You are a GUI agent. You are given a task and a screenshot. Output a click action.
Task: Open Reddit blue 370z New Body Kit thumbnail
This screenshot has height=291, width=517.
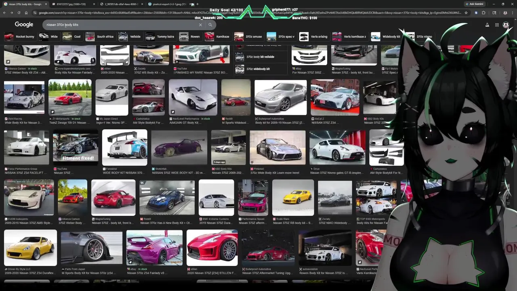[167, 198]
